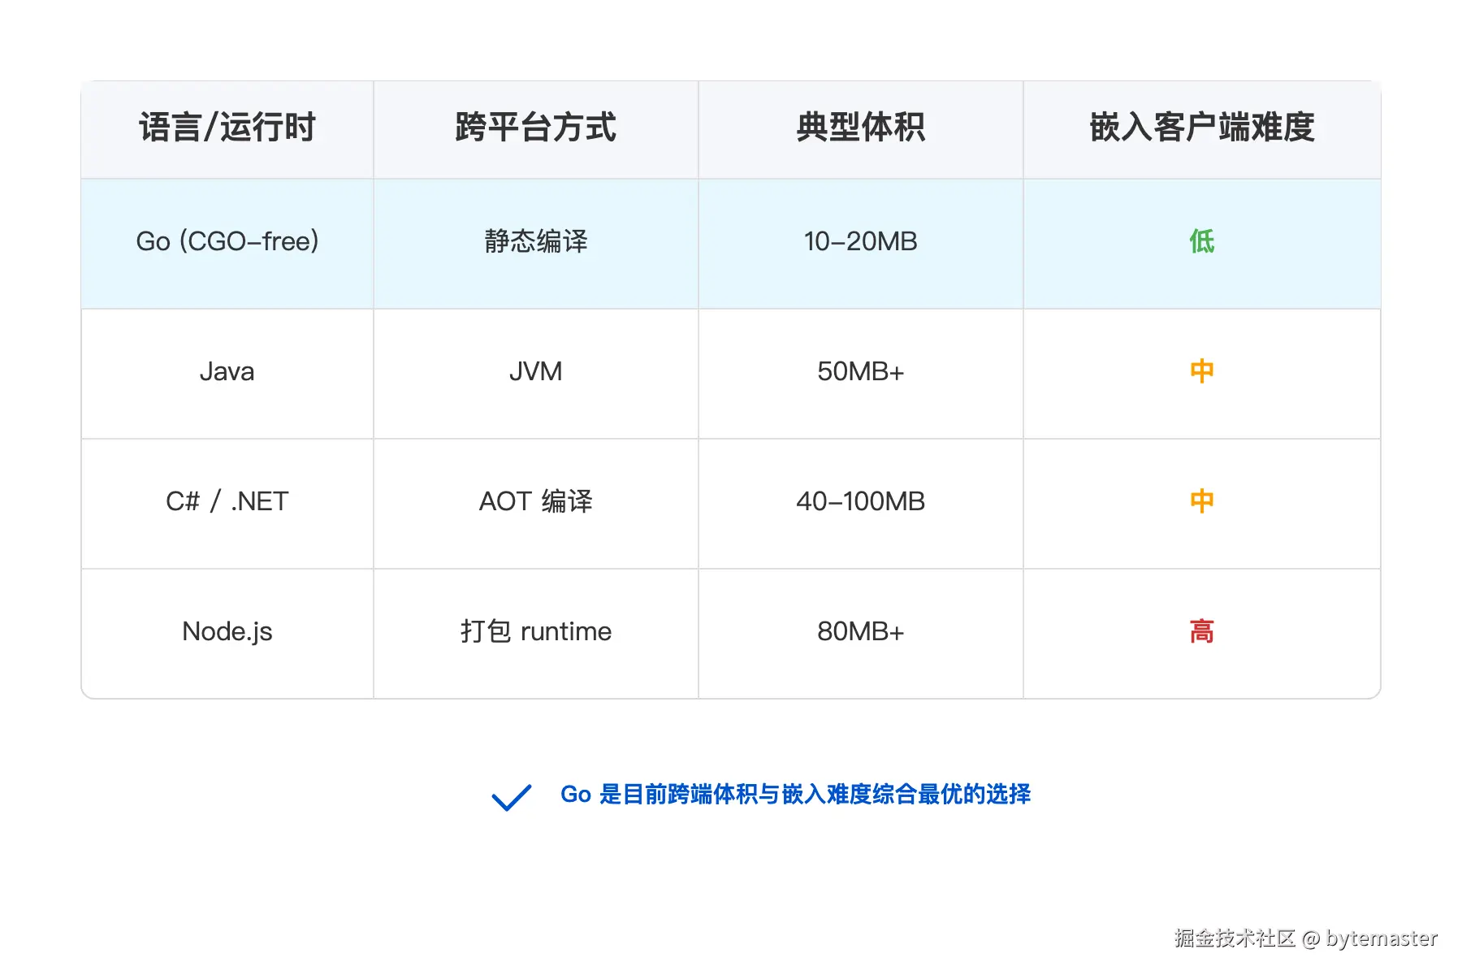Image resolution: width=1462 pixels, height=975 pixels.
Task: Click the orange 中 in C# row
Action: [1202, 501]
